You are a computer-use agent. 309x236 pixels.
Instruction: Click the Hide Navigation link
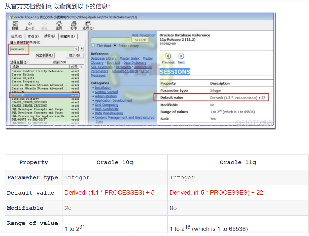pyautogui.click(x=143, y=35)
